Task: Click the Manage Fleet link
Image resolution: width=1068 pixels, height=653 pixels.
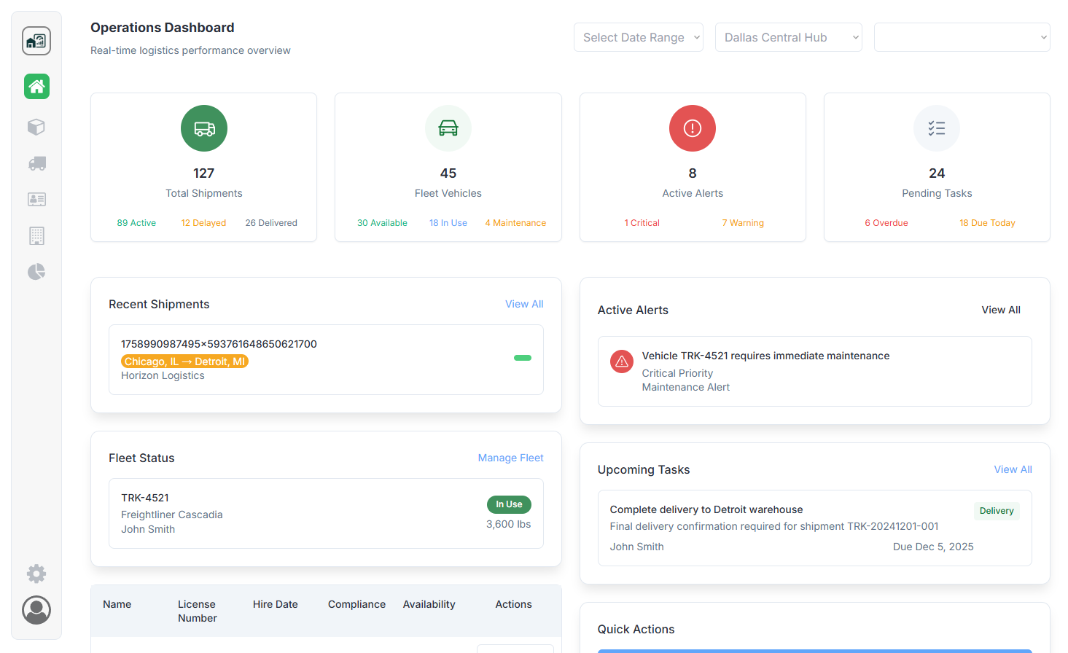Action: coord(510,458)
